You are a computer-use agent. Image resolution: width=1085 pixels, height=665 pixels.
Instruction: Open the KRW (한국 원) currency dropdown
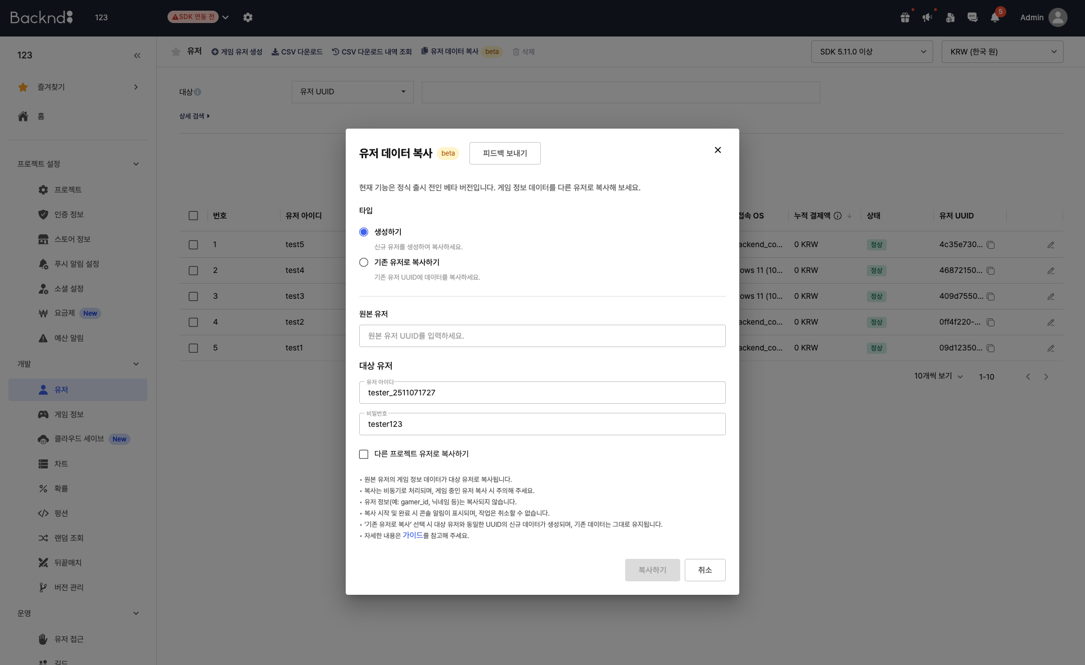tap(1002, 51)
